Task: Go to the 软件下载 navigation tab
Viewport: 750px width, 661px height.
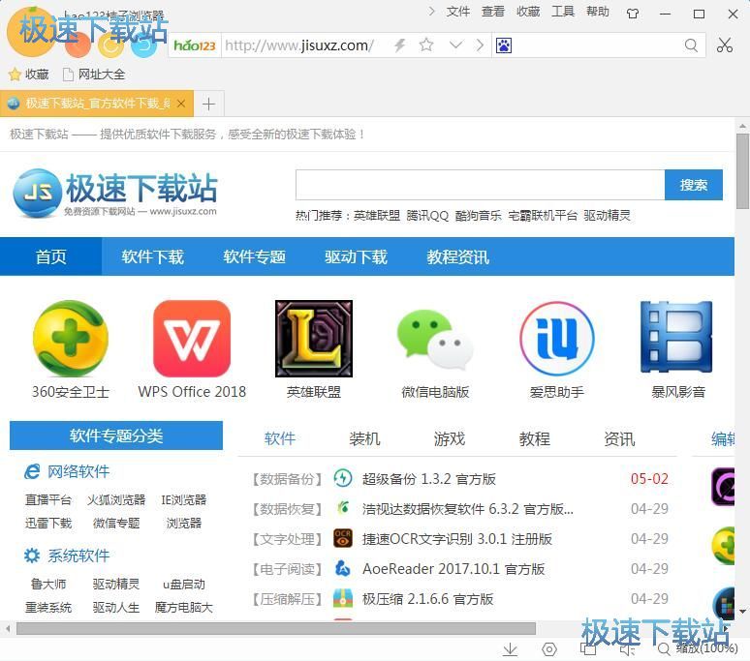Action: 152,257
